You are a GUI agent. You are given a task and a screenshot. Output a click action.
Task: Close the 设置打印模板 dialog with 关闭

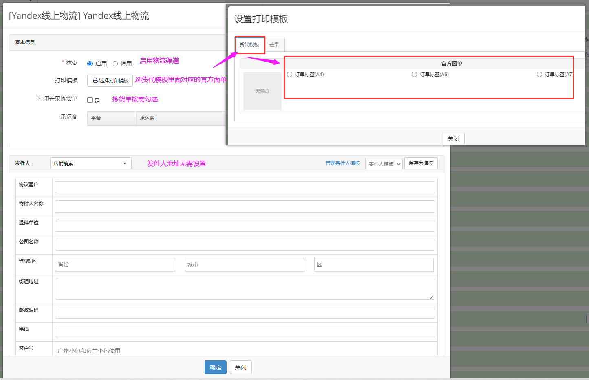click(453, 138)
